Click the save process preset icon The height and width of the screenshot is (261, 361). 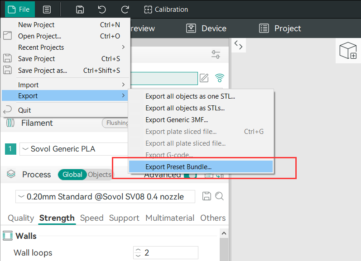tap(207, 196)
